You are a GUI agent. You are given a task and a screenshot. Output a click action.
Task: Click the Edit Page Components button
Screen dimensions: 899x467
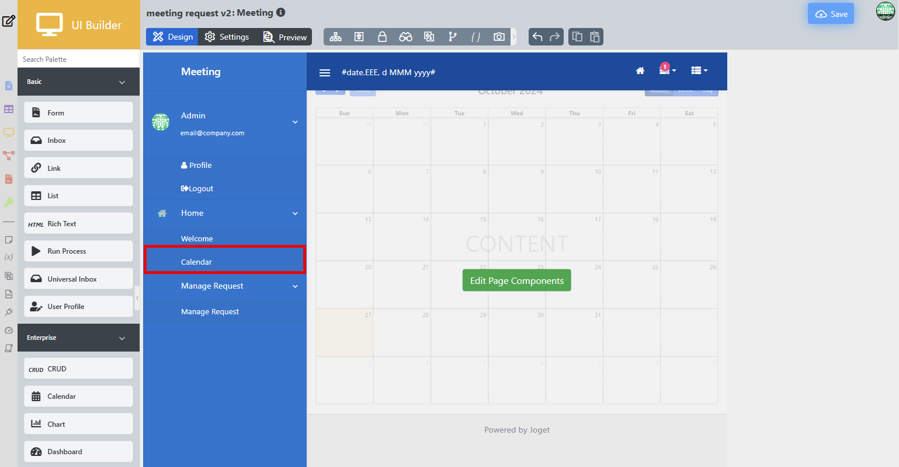coord(517,280)
